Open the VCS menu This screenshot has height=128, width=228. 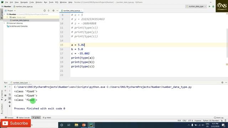[x=57, y=2]
